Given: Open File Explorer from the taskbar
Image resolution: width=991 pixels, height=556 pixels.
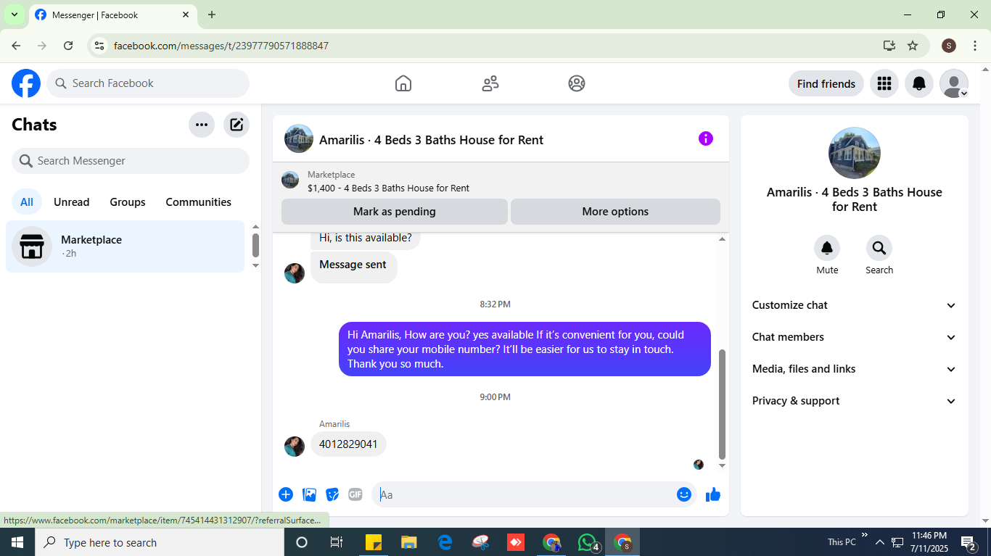Looking at the screenshot, I should click(409, 542).
